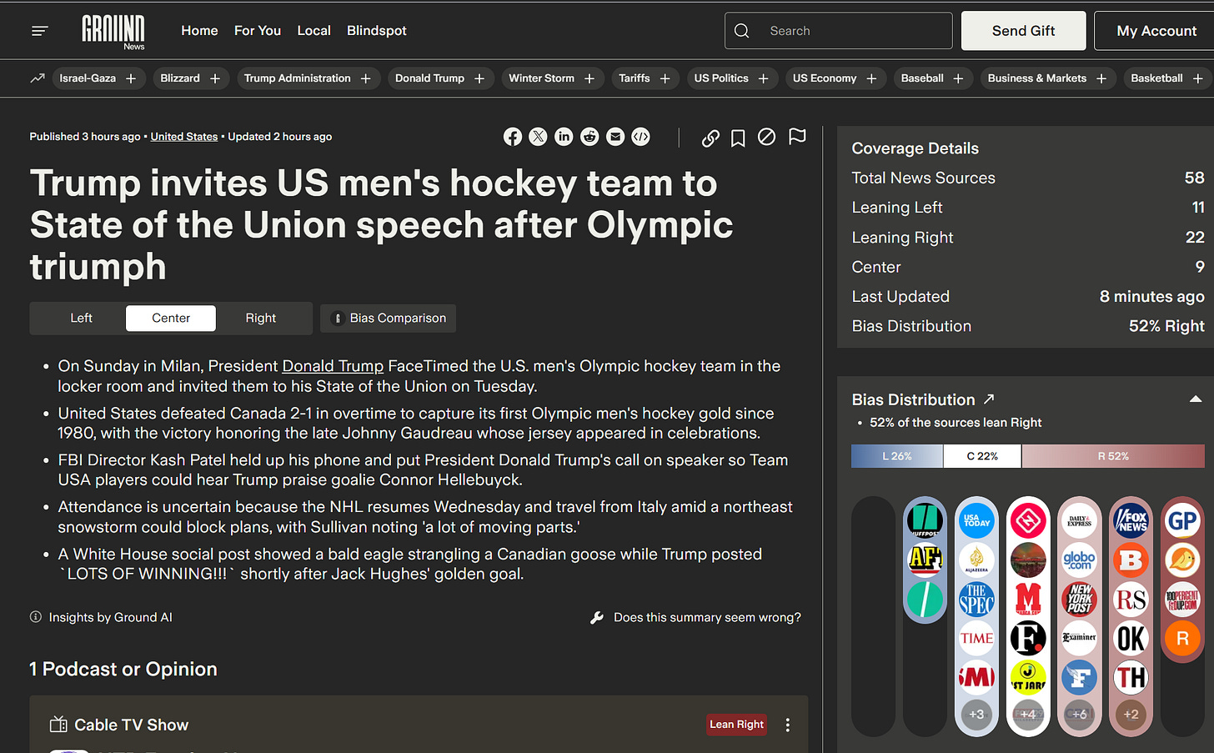Click the flag report icon
The image size is (1214, 753).
coord(797,137)
